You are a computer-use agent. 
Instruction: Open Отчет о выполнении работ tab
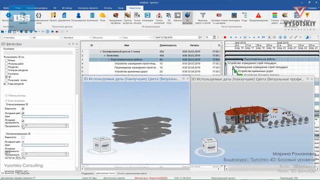pyautogui.click(x=132, y=173)
